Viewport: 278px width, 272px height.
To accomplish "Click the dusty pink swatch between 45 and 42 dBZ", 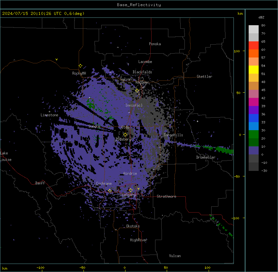I will (253, 94).
